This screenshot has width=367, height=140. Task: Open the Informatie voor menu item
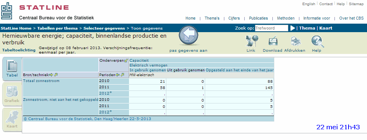(317, 18)
